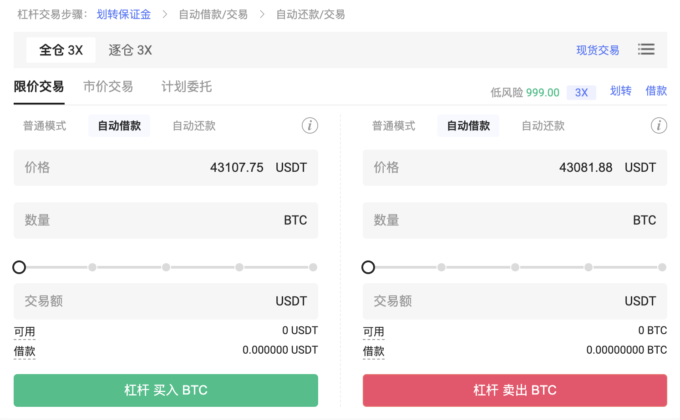Click the 划转保证金 step link

coord(124,15)
